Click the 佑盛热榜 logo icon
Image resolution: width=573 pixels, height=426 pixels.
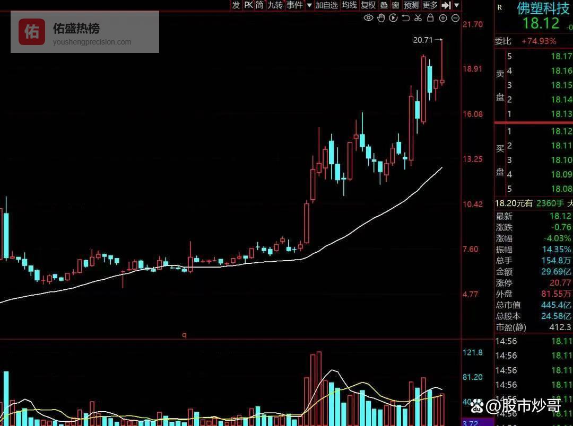[x=32, y=32]
